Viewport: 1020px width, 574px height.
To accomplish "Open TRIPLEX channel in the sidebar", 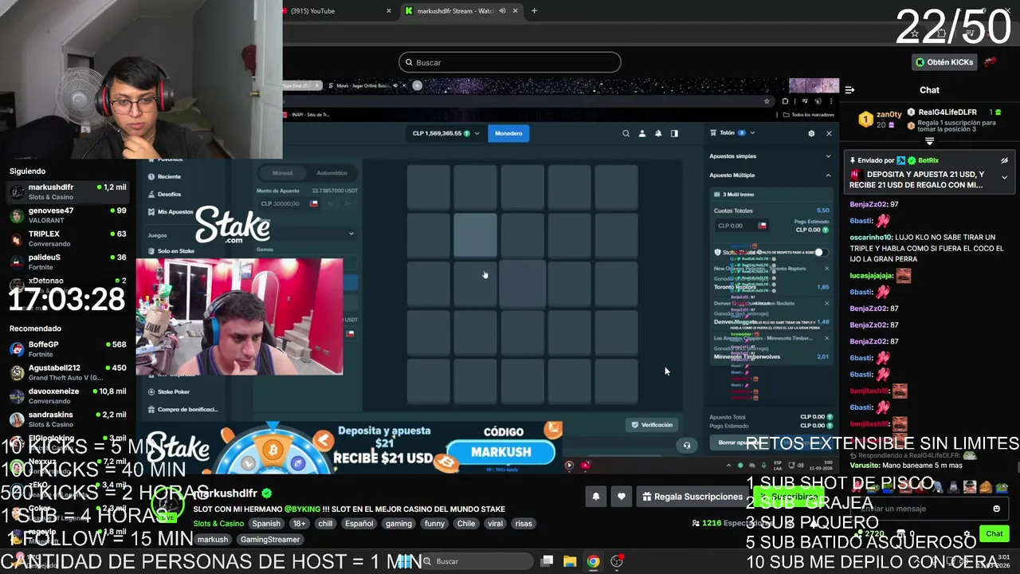I will [68, 238].
